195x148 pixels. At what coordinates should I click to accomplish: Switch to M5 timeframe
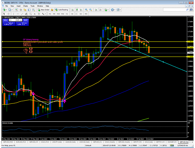click(54, 14)
